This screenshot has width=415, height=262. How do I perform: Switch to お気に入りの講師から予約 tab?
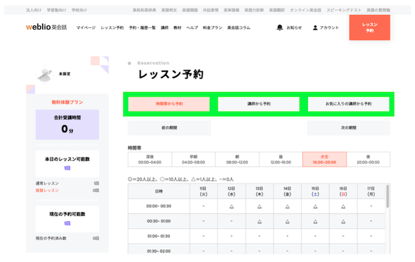tap(349, 104)
